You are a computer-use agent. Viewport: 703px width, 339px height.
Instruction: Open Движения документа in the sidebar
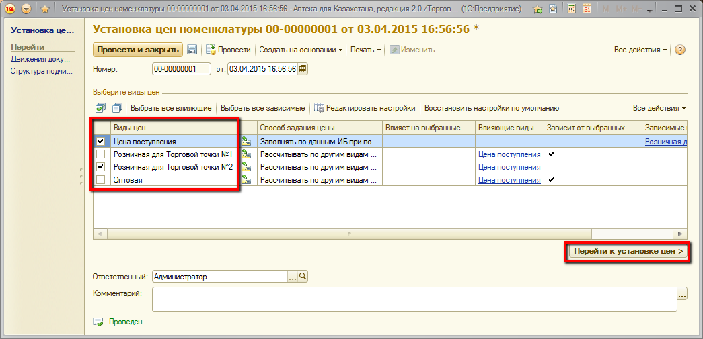[40, 59]
